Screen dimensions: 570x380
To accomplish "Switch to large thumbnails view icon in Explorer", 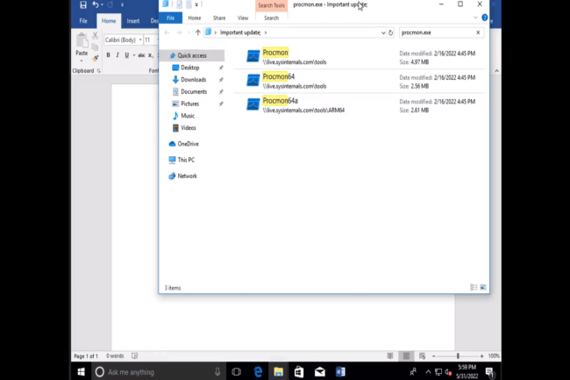I will (483, 287).
